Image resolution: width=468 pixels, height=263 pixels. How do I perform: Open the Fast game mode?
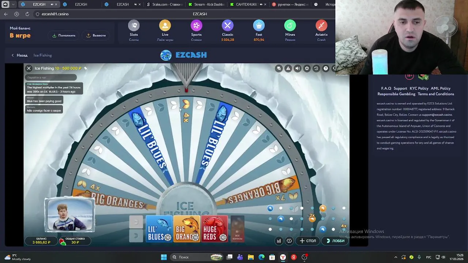click(259, 26)
